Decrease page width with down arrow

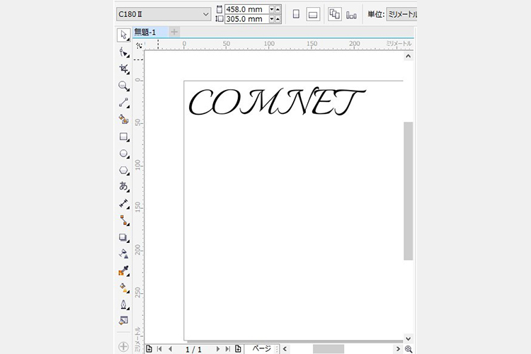point(272,9)
